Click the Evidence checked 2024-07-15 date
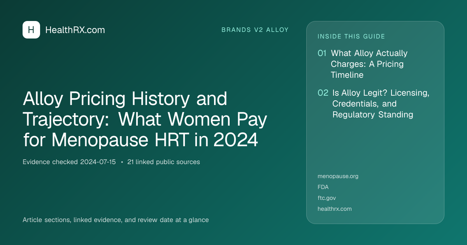Viewport: 467px width, 245px height. point(69,162)
